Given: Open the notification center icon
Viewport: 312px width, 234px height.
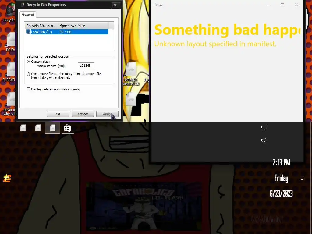Looking at the screenshot, I should tap(302, 178).
